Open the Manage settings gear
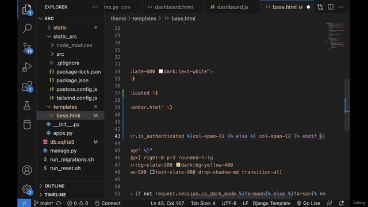The height and width of the screenshot is (207, 368). click(x=27, y=189)
